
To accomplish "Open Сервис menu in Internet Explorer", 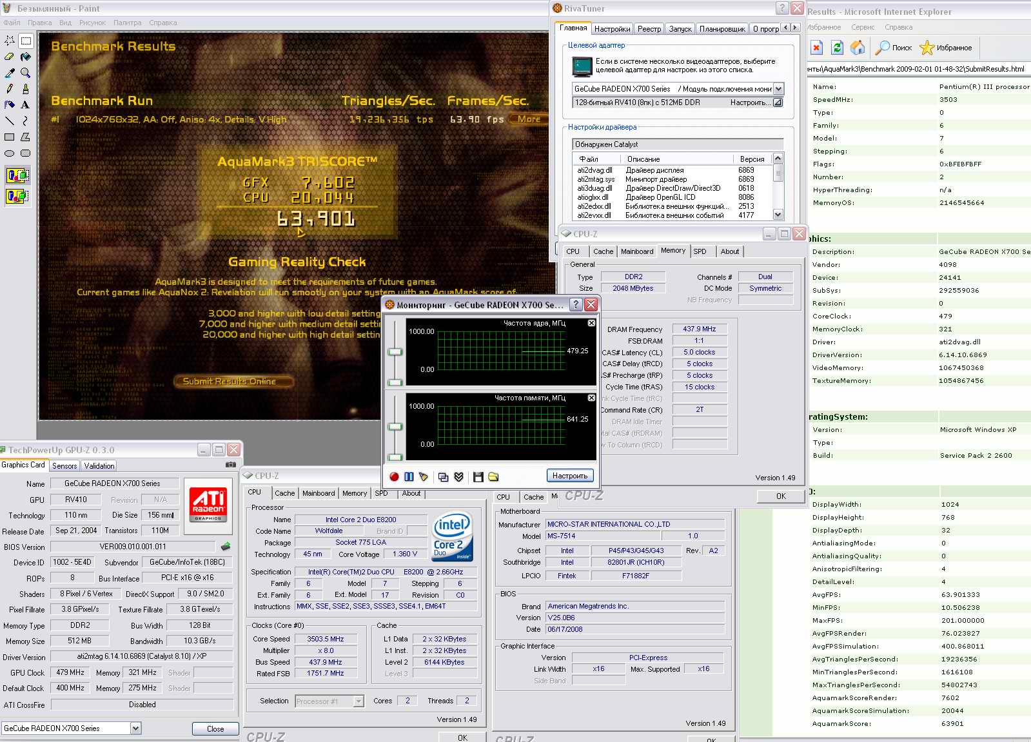I will (862, 27).
